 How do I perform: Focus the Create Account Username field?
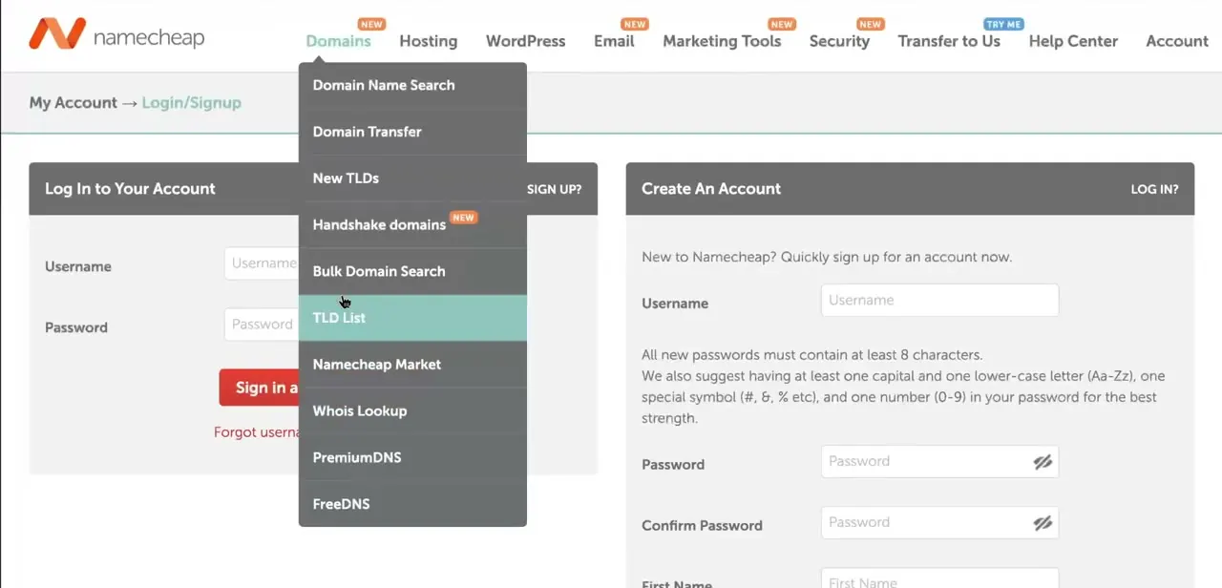[x=939, y=300]
